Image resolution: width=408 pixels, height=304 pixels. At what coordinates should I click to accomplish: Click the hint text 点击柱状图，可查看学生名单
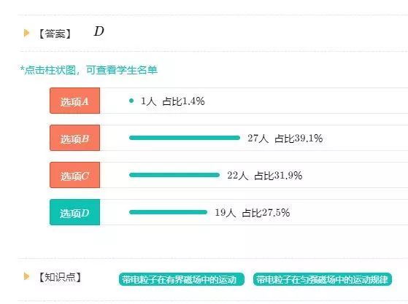(x=89, y=70)
